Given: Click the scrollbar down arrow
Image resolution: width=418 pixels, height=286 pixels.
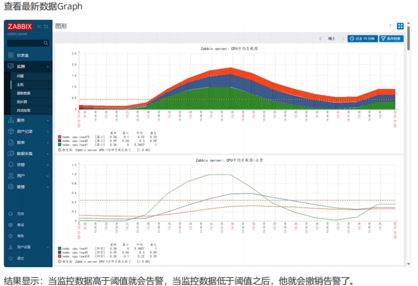Looking at the screenshot, I should tap(409, 264).
